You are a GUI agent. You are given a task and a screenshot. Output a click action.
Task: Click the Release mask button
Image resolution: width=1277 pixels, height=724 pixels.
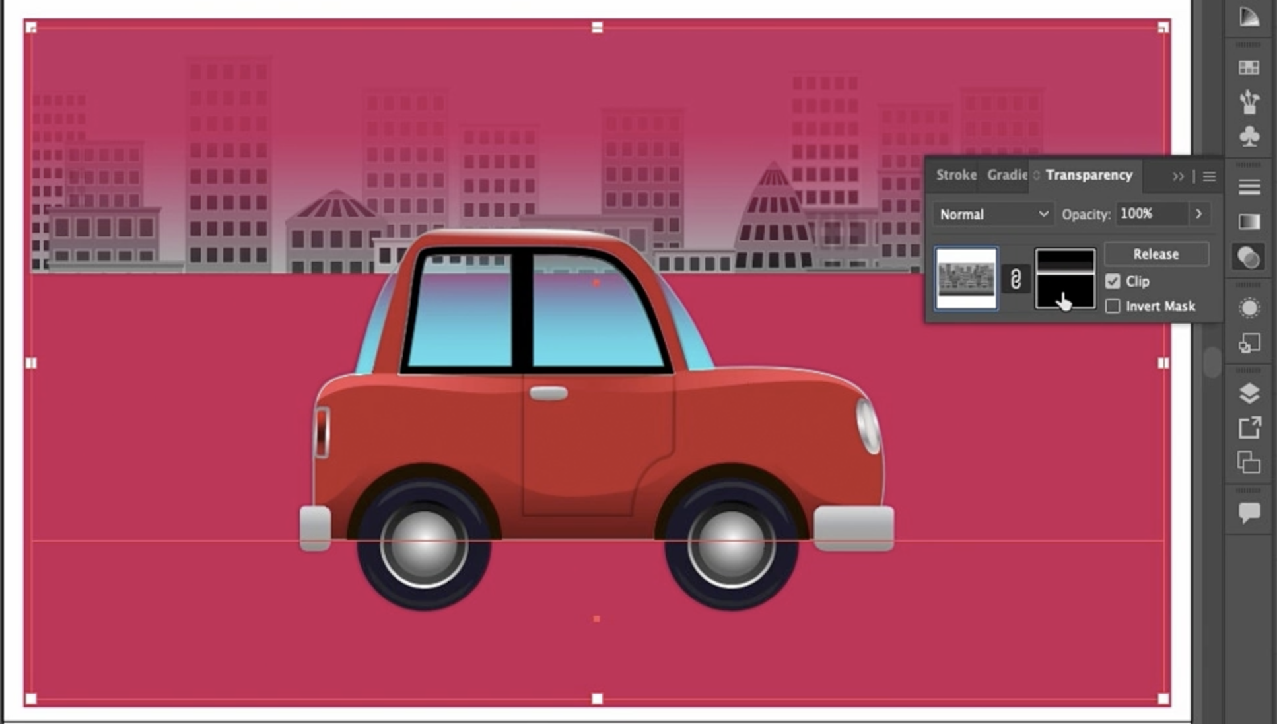click(x=1156, y=254)
